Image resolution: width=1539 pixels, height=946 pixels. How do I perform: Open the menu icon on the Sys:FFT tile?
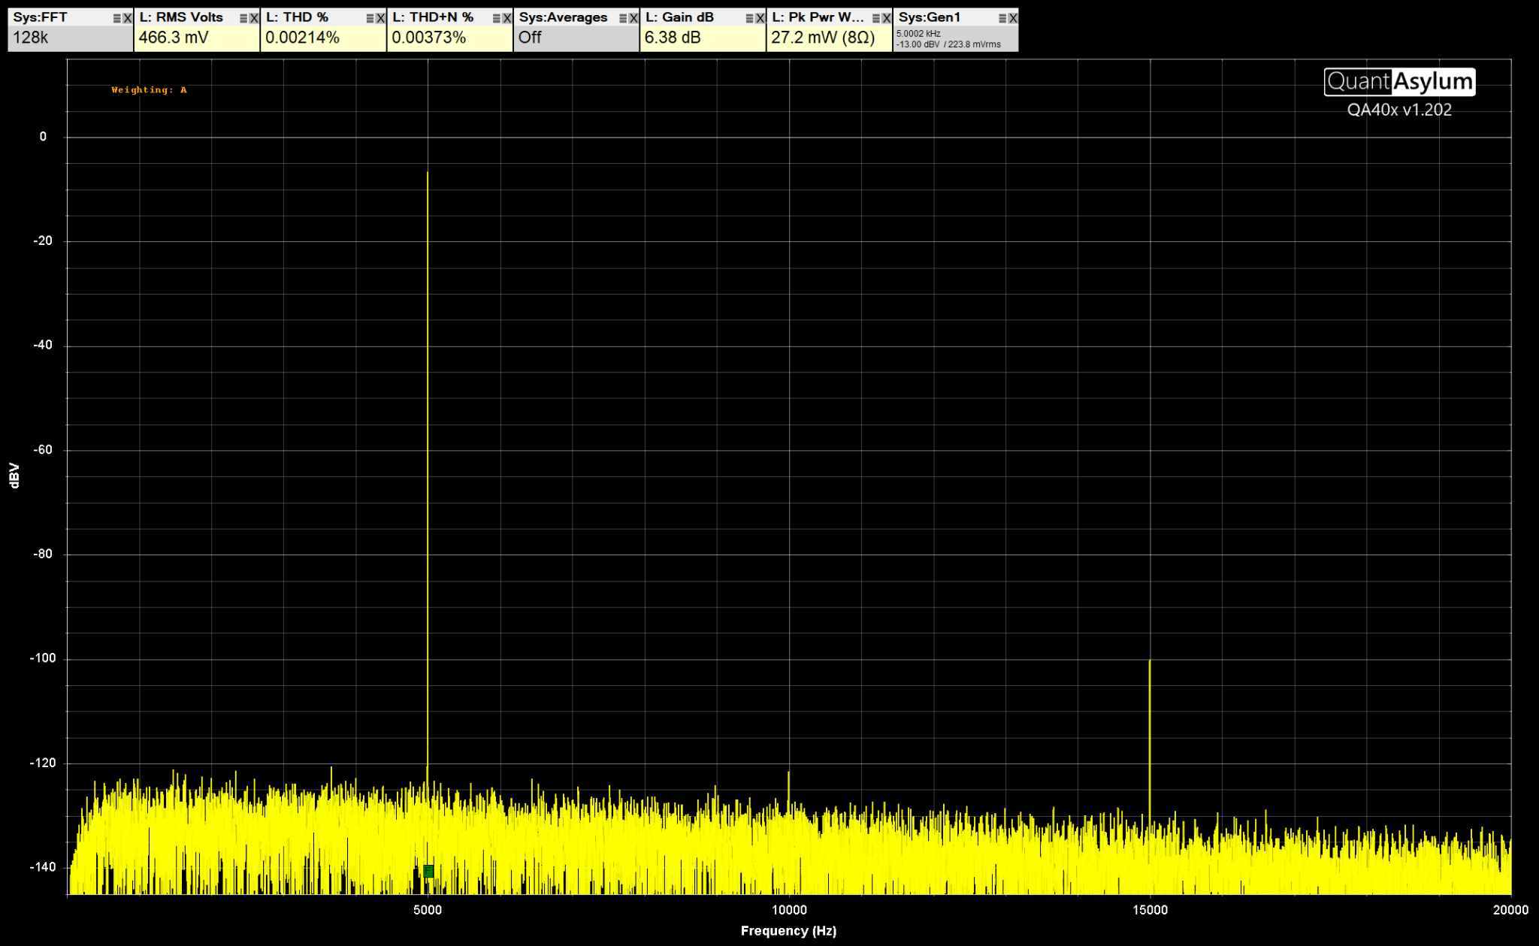[x=117, y=18]
